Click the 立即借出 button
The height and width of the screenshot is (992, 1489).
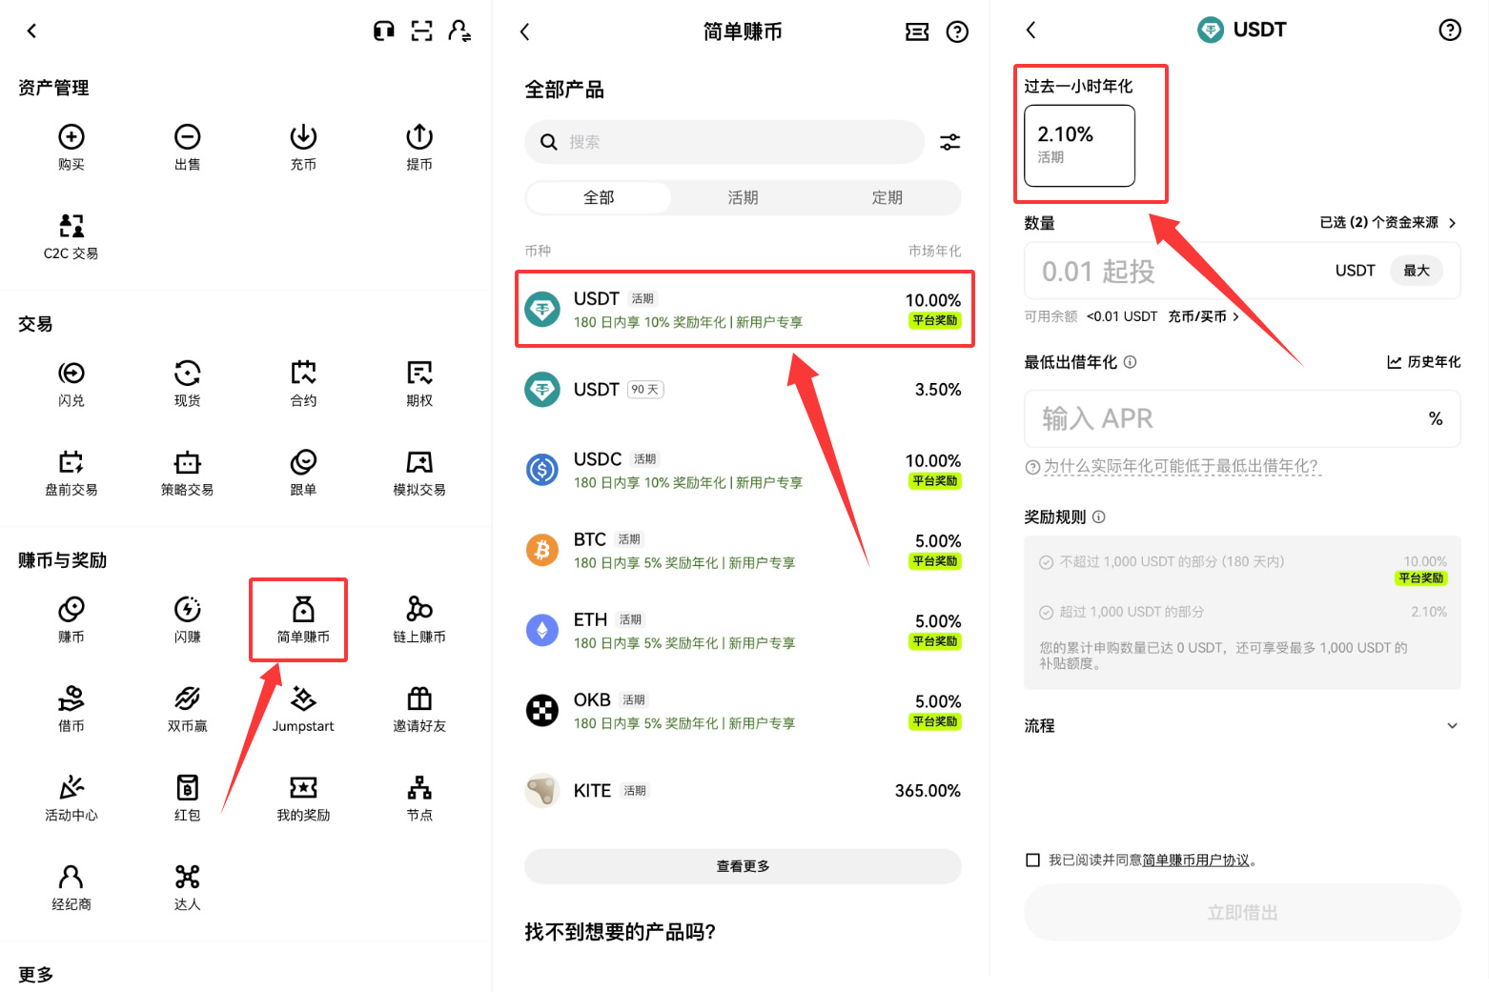[1242, 913]
